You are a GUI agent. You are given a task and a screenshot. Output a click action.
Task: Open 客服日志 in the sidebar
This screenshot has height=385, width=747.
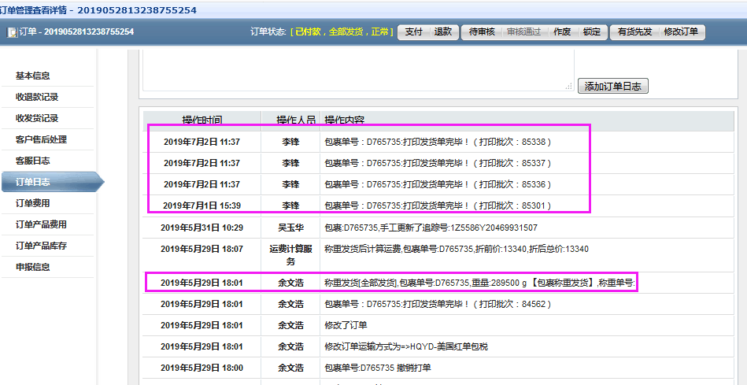[33, 161]
